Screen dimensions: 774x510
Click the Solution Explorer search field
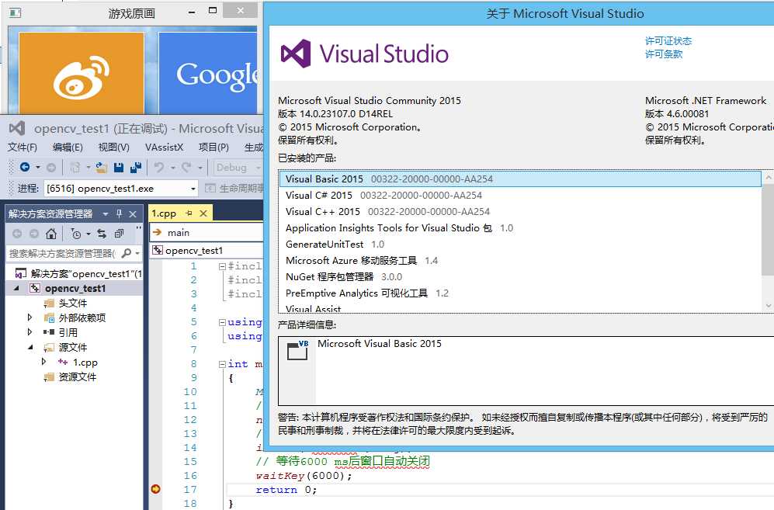point(61,253)
